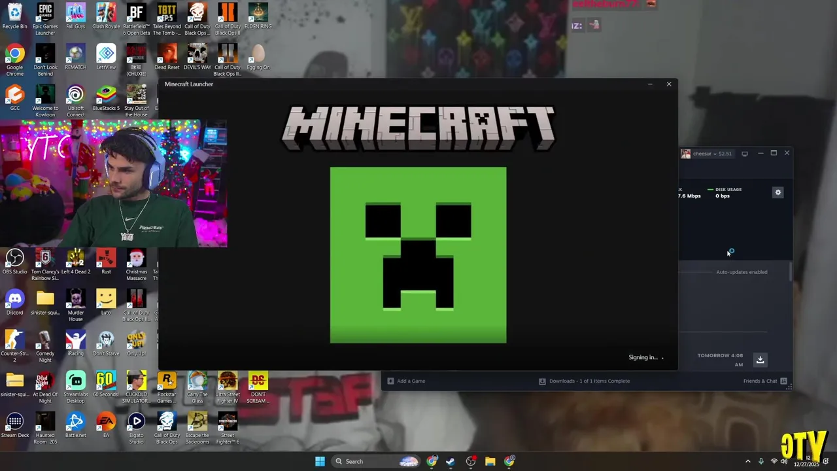This screenshot has width=837, height=471.
Task: Select the Elgato Studio desktop icon
Action: pos(136,427)
